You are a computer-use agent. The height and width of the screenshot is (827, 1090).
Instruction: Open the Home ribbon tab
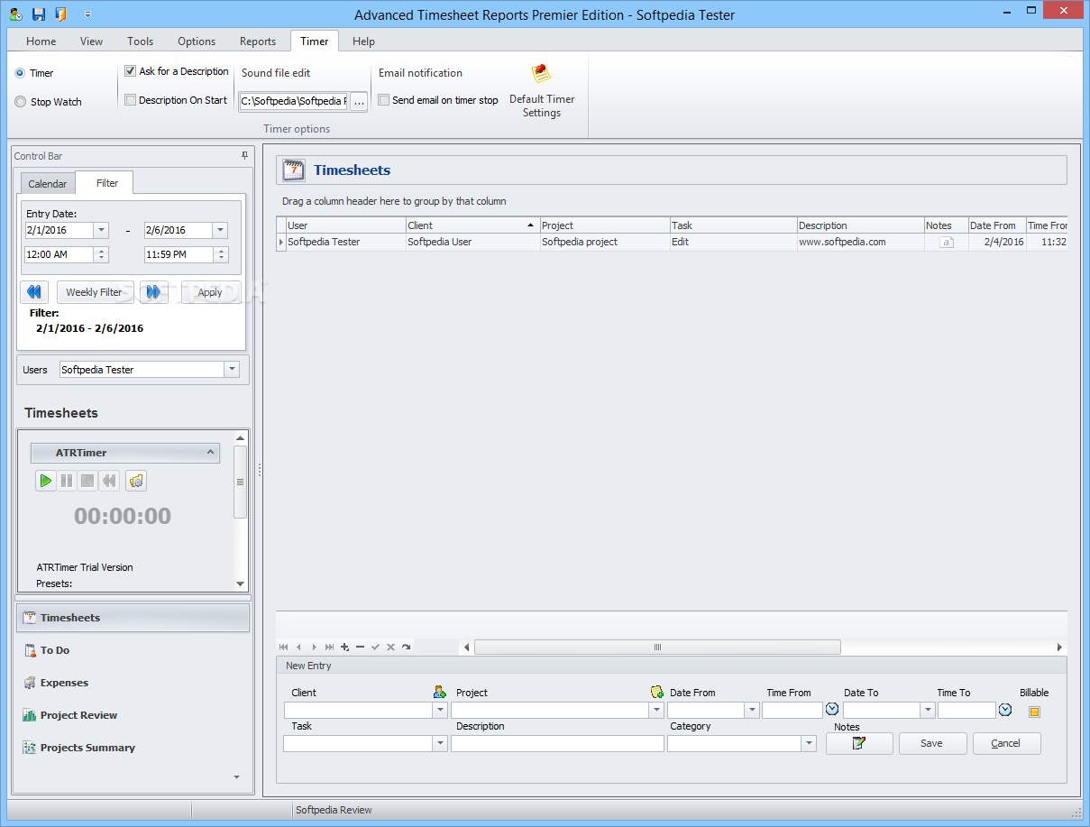41,41
